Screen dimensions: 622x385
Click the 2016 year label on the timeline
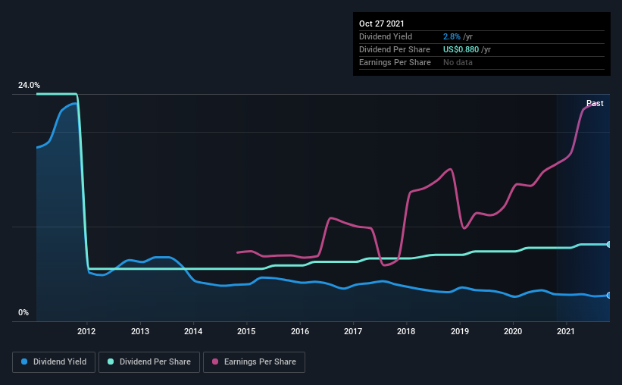click(300, 331)
